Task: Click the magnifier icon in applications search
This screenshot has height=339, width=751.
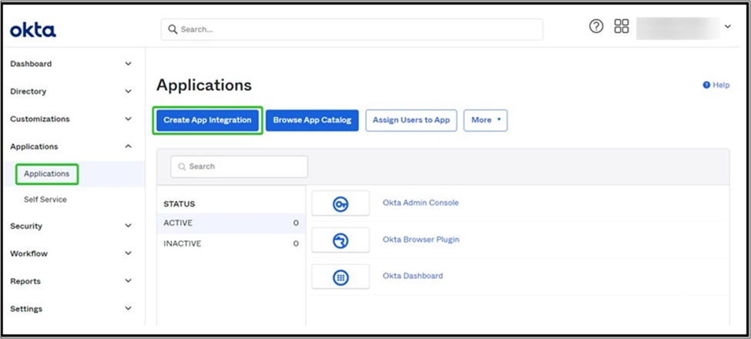Action: point(182,166)
